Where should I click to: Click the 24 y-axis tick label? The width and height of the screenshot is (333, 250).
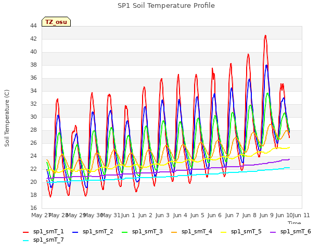point(33,156)
